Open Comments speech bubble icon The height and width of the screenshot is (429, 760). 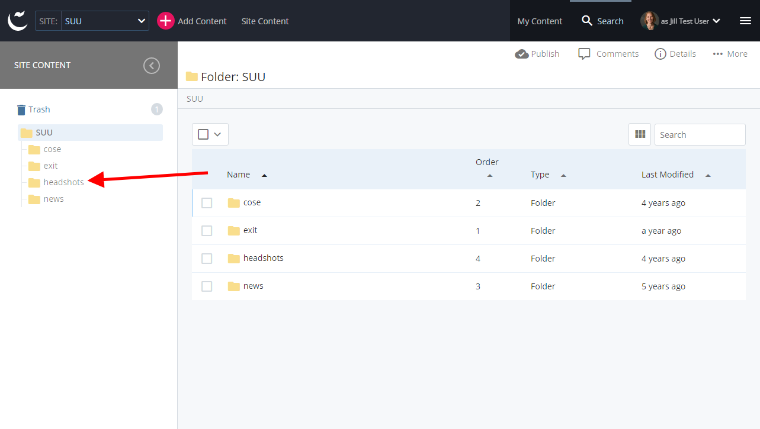pos(584,54)
